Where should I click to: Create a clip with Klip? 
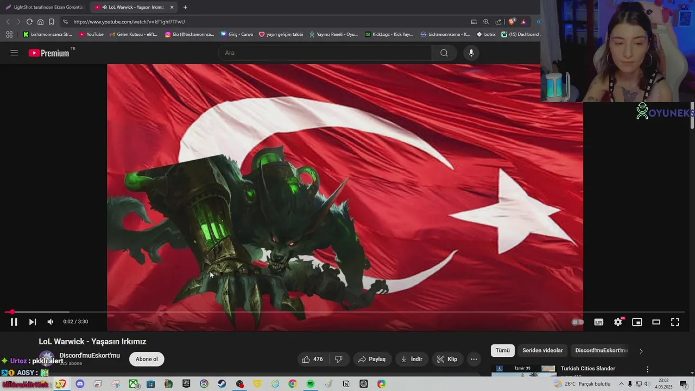tap(447, 359)
